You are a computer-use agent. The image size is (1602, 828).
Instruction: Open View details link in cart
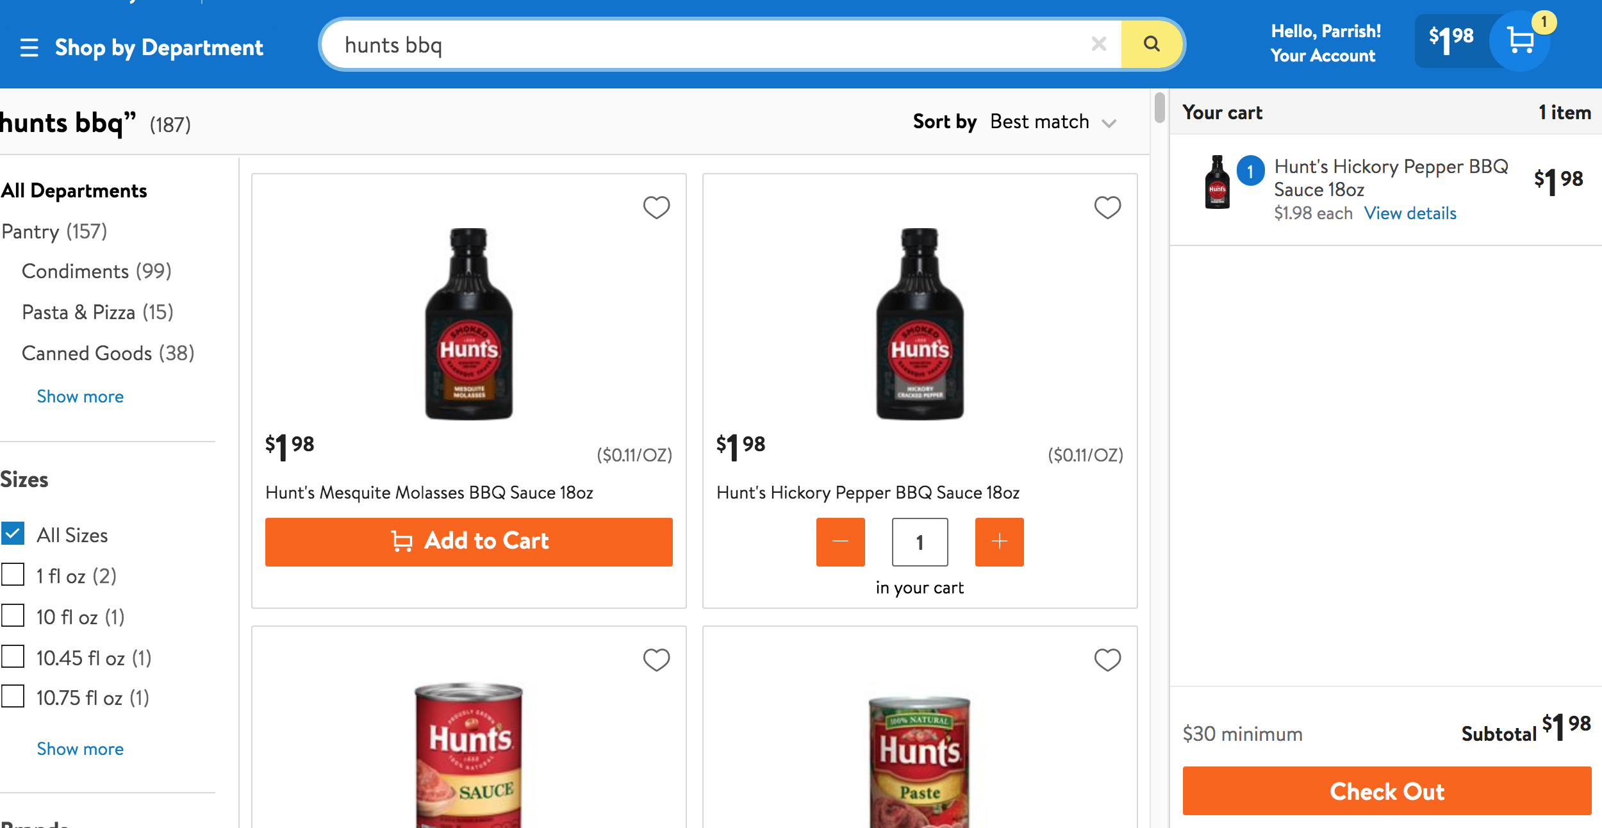[x=1410, y=213]
